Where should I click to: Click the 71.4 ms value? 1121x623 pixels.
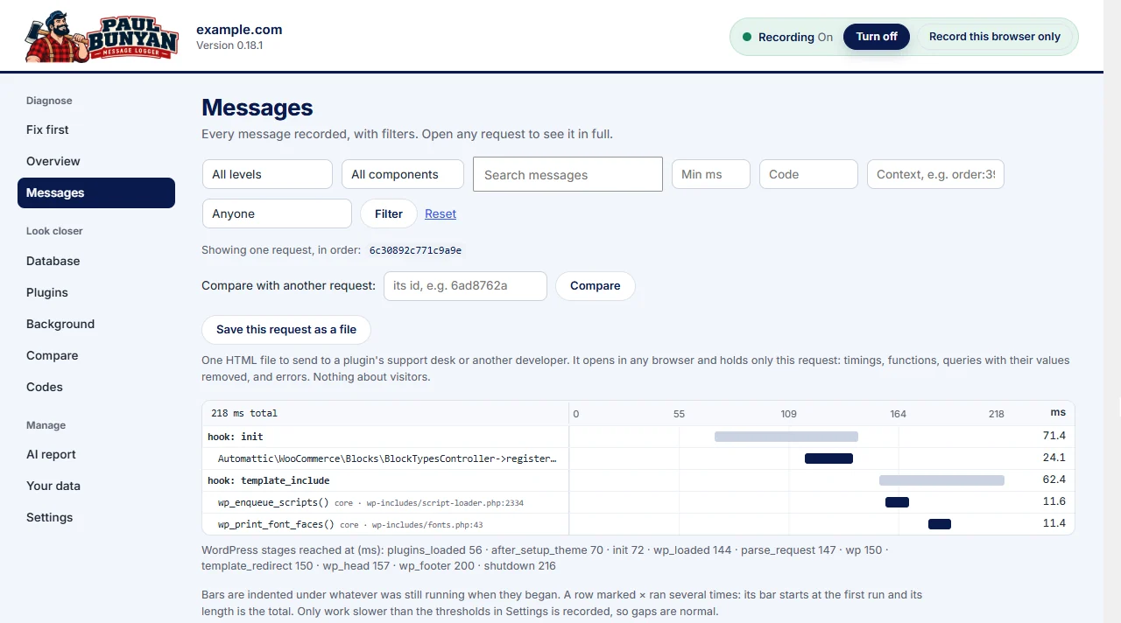point(1054,436)
